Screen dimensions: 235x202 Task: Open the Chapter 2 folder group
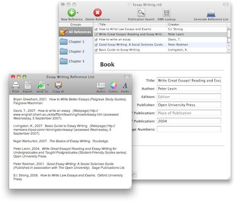point(76,52)
